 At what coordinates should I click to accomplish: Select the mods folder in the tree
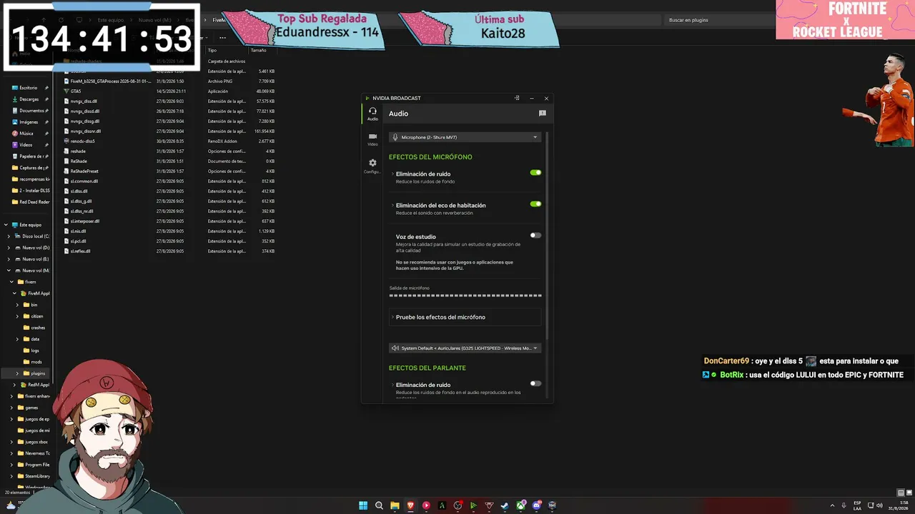point(36,362)
